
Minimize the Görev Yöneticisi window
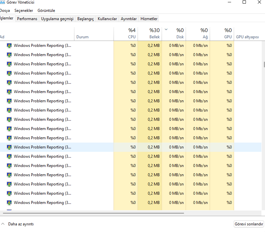click(x=229, y=2)
